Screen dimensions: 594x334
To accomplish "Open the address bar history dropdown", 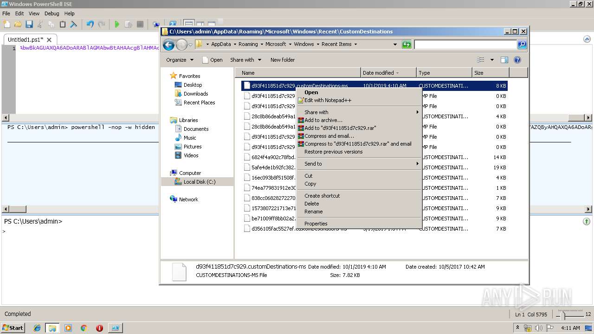I will coord(395,45).
